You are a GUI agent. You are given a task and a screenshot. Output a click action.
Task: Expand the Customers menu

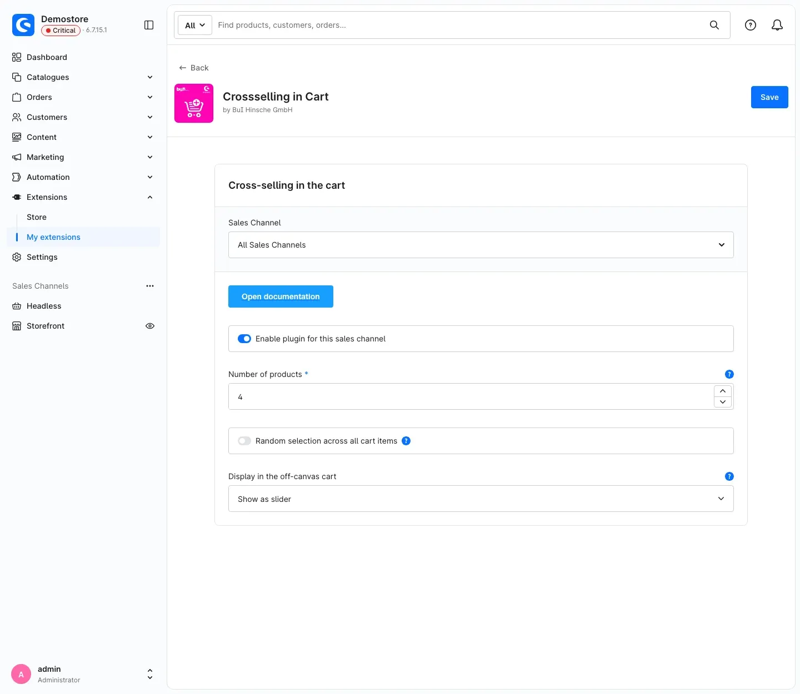click(150, 117)
